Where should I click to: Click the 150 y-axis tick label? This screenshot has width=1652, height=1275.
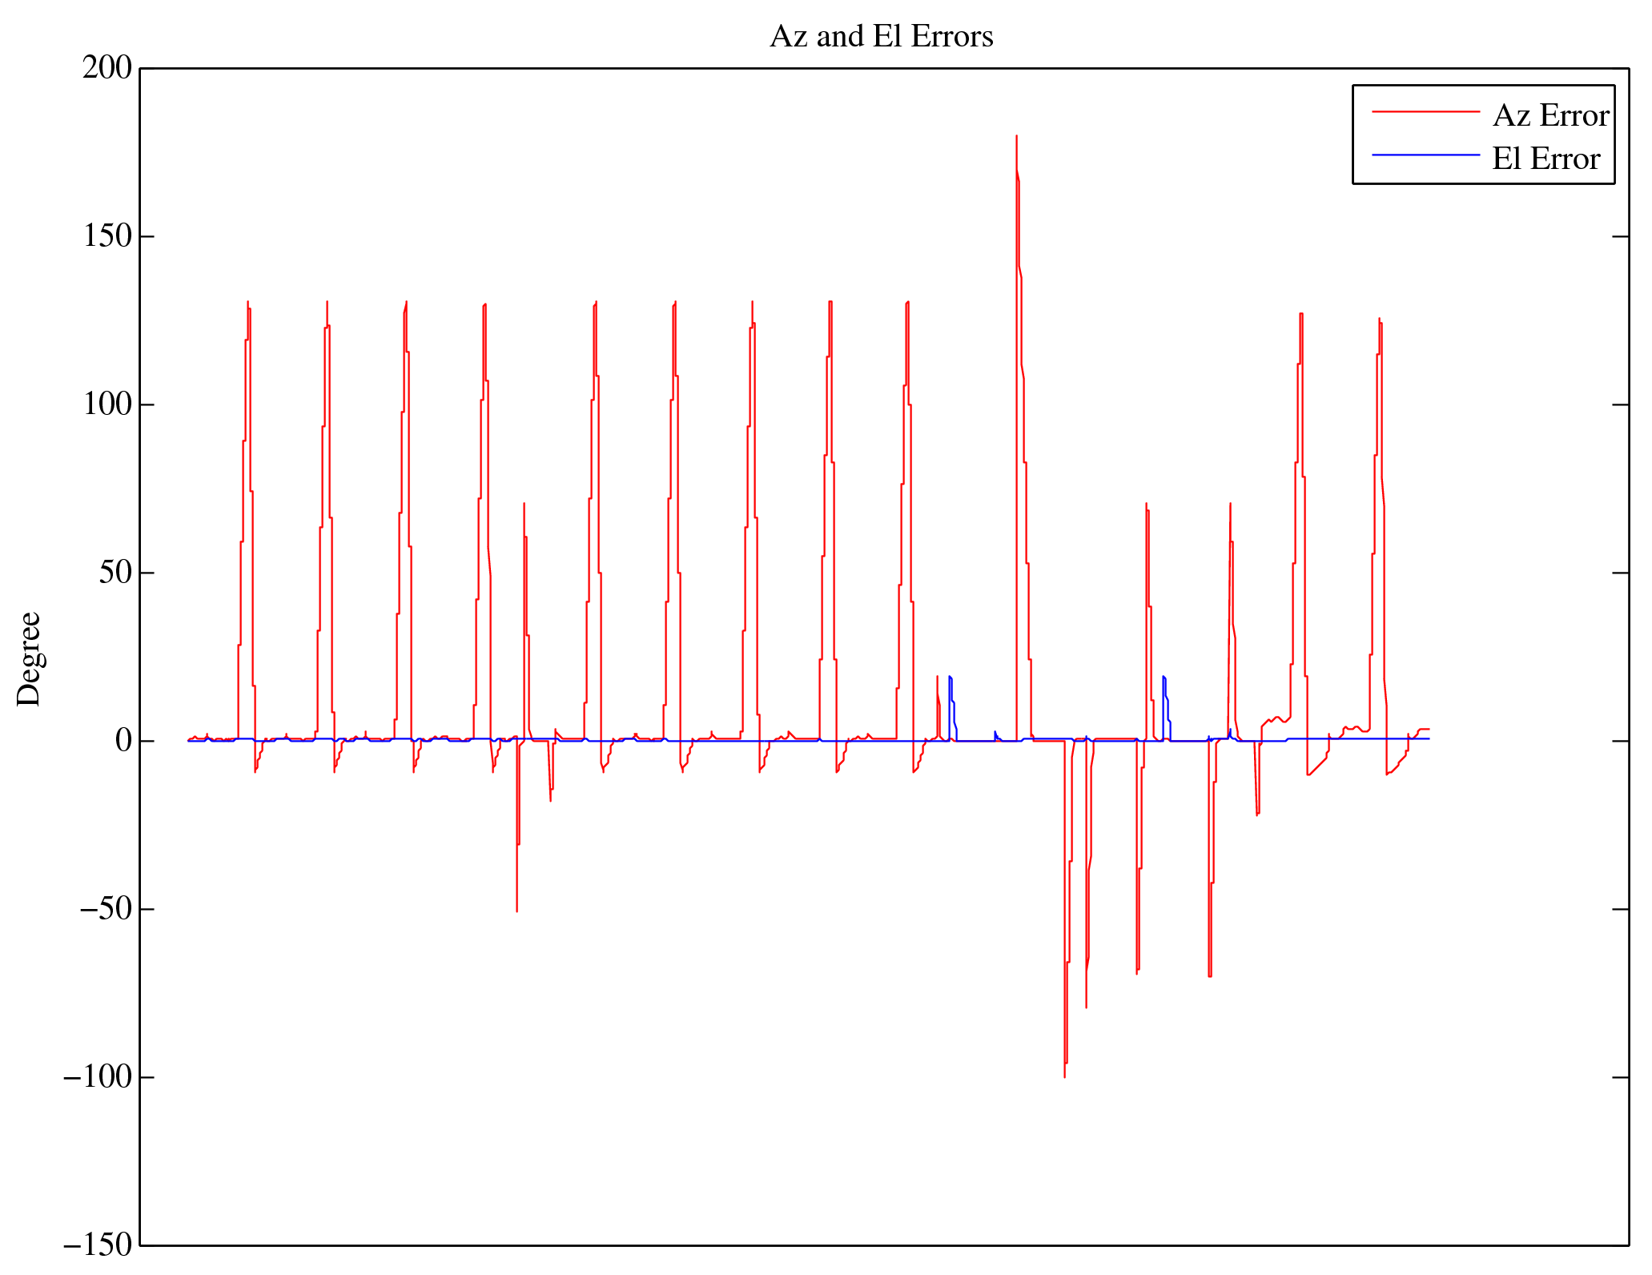pyautogui.click(x=107, y=236)
